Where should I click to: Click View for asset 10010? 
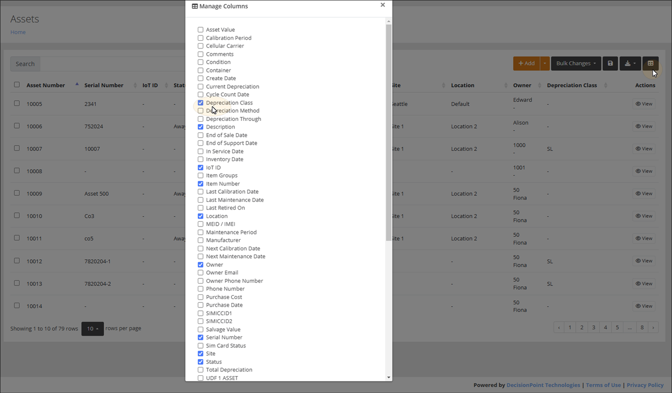click(x=644, y=216)
